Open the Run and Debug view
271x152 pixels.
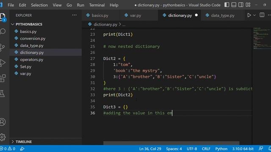(3, 62)
